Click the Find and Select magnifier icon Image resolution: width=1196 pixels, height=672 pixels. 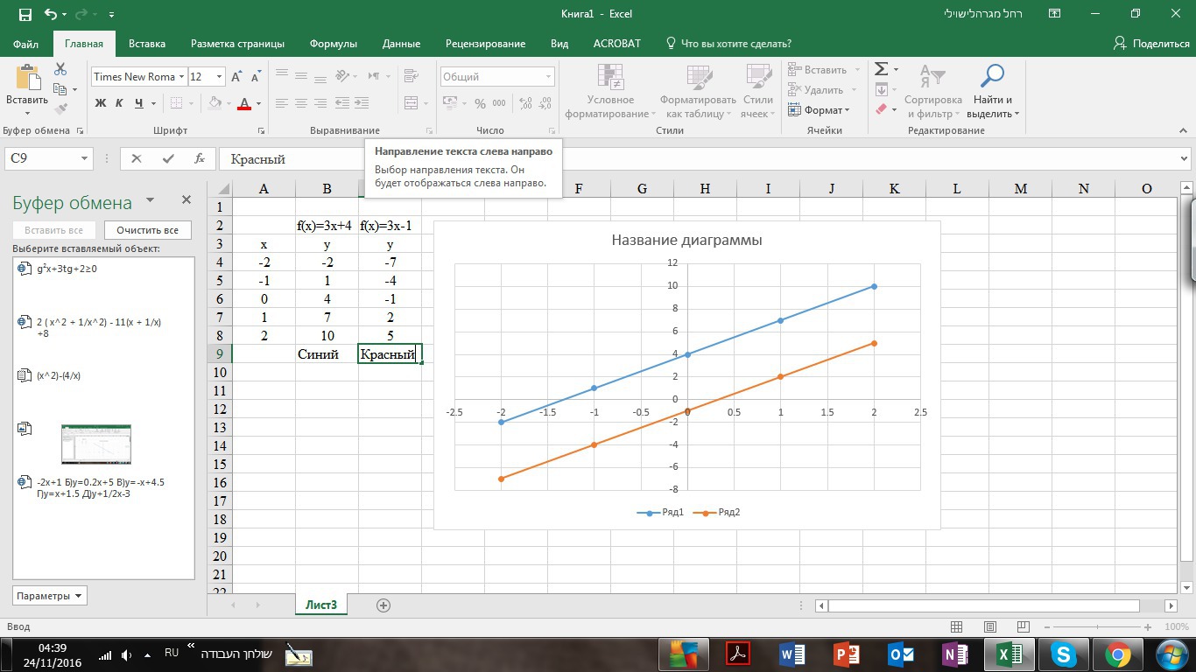(x=992, y=77)
